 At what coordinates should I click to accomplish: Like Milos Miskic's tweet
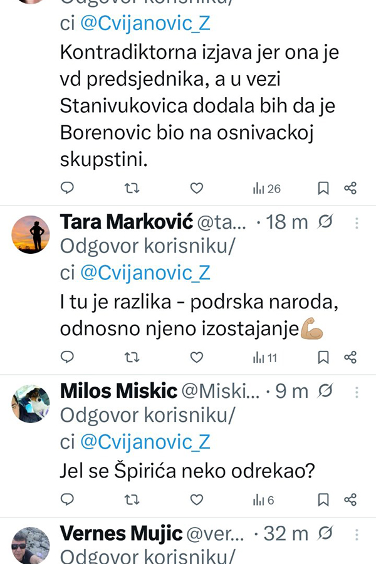coord(197,499)
